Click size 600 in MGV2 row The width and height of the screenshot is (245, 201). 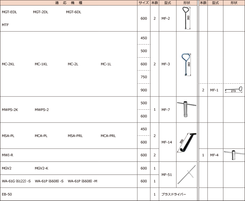click(x=144, y=168)
